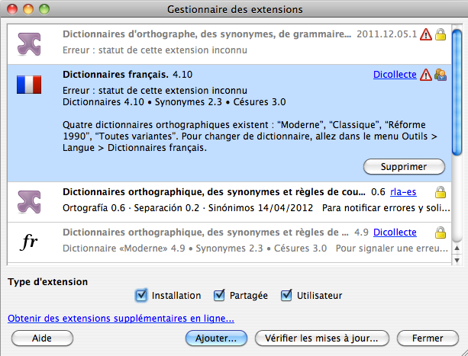
Task: Check for updates with Vérifier les mises à jour
Action: 321,337
